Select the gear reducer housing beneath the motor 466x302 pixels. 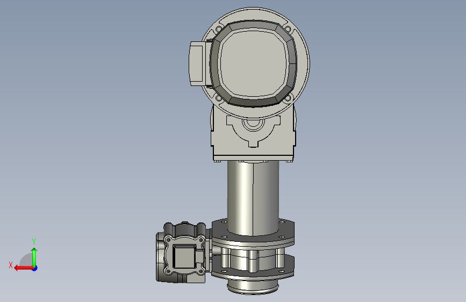[253, 133]
